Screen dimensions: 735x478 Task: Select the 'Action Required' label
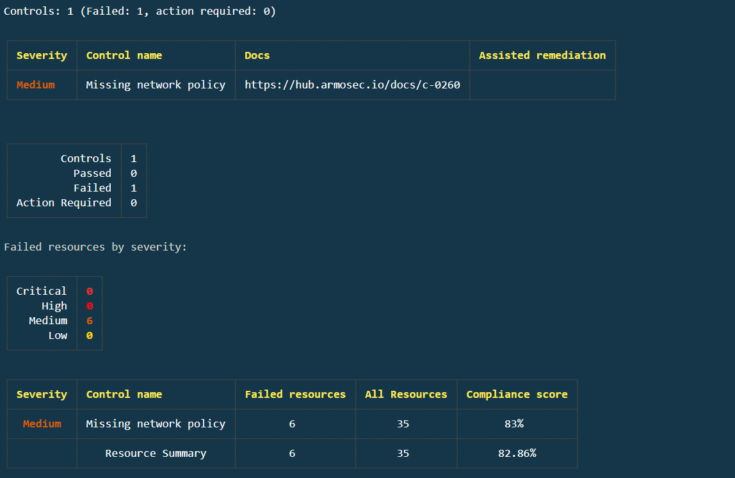click(x=64, y=202)
